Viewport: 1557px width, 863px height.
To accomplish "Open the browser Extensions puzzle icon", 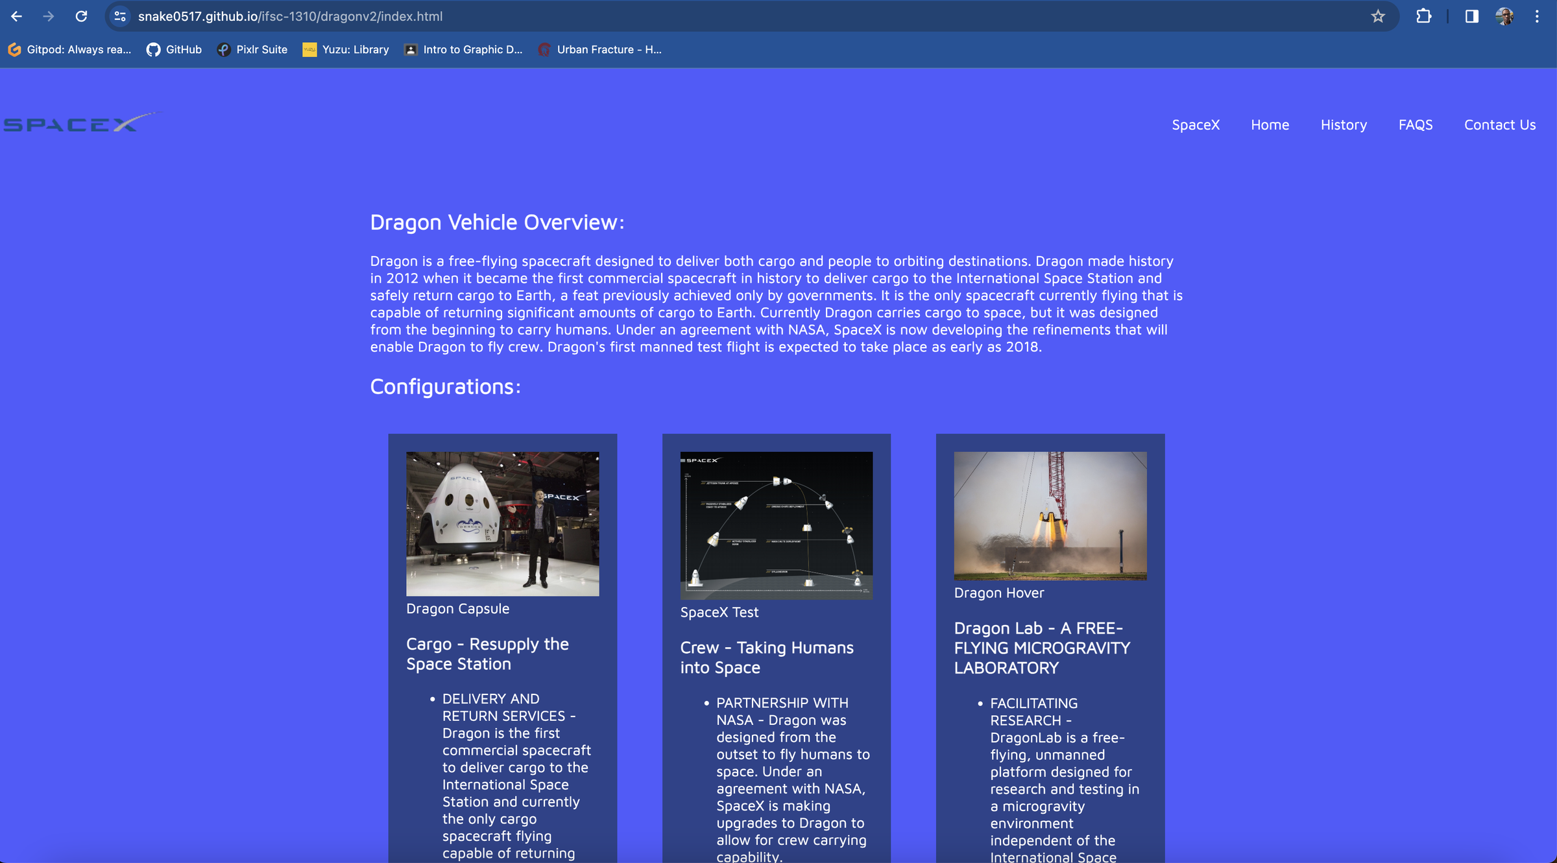I will (1423, 16).
